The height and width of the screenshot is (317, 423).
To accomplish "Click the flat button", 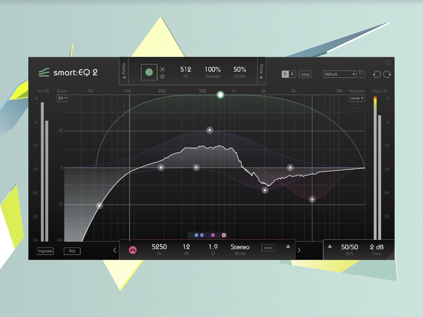I will click(72, 251).
